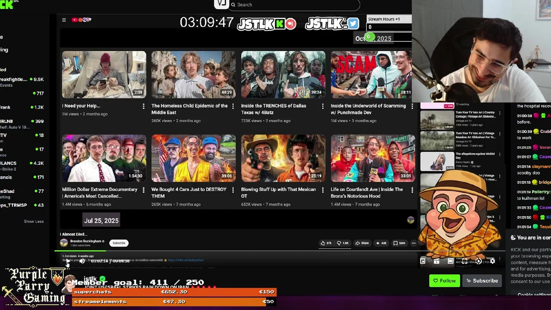Open Kick player settings gear
Screen dimensions: 551x310
tap(492, 261)
